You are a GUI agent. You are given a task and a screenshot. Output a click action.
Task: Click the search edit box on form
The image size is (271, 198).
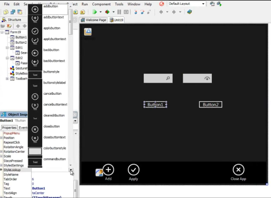click(158, 78)
